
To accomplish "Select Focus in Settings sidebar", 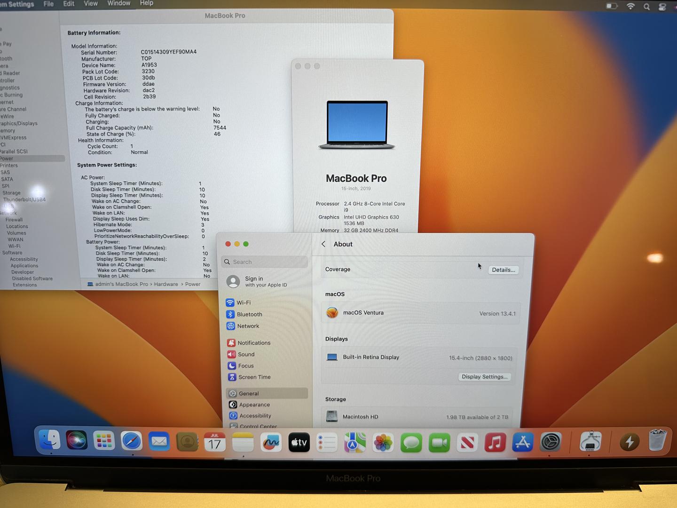I will click(x=241, y=365).
